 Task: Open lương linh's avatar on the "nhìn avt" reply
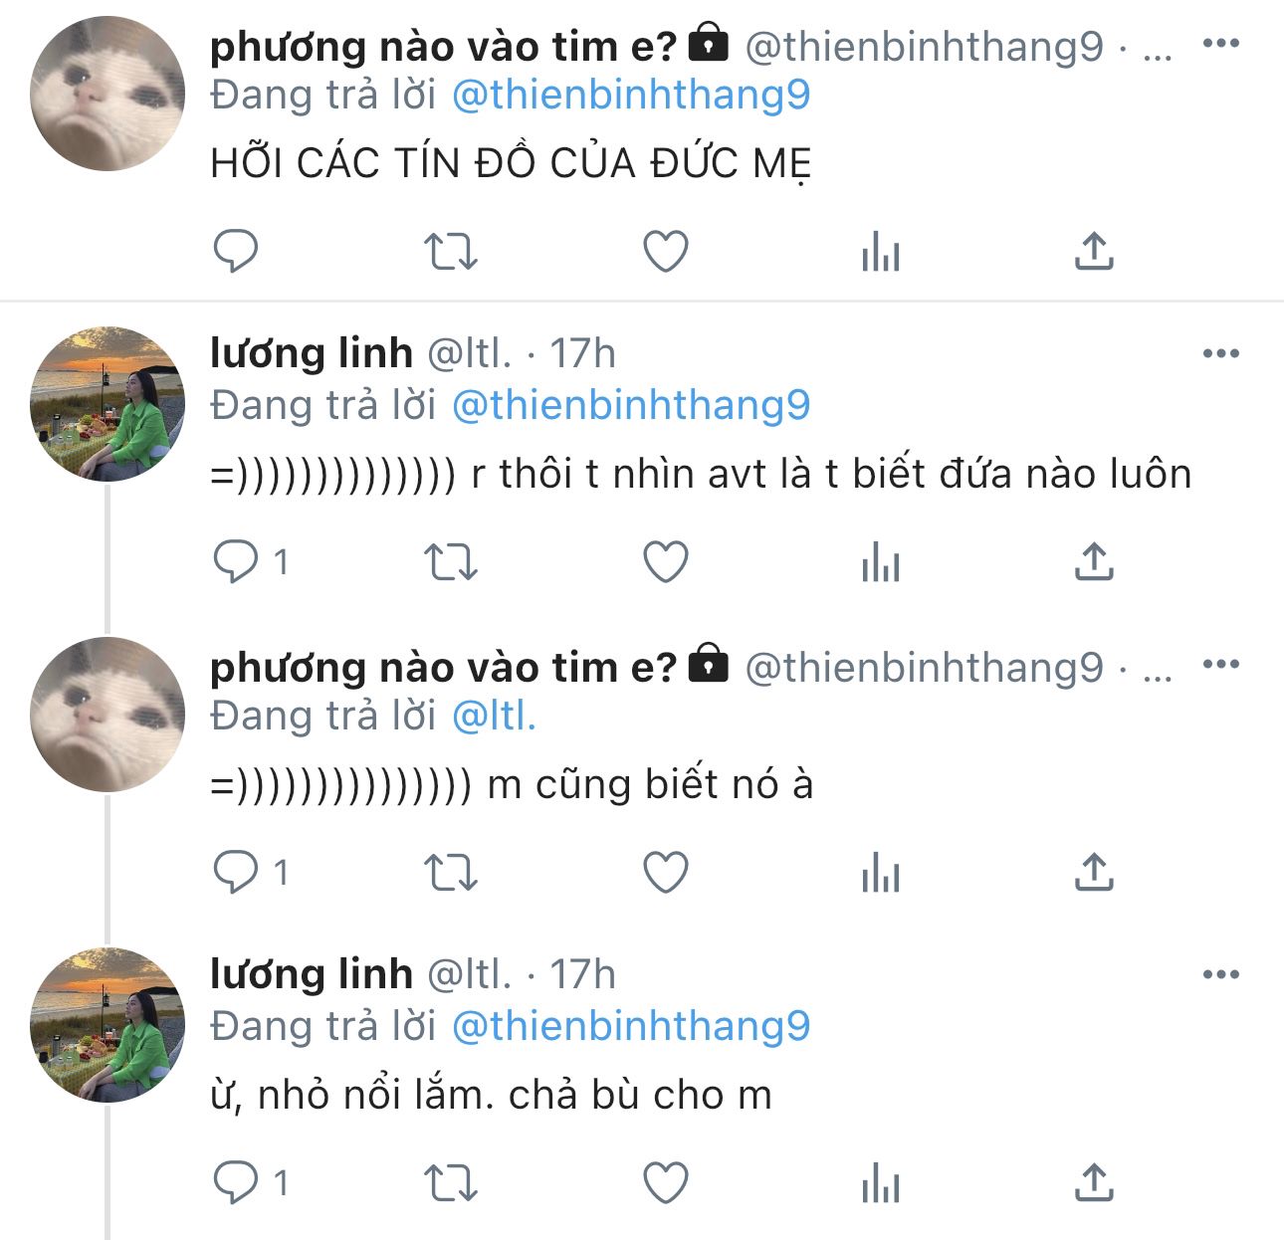[x=107, y=404]
